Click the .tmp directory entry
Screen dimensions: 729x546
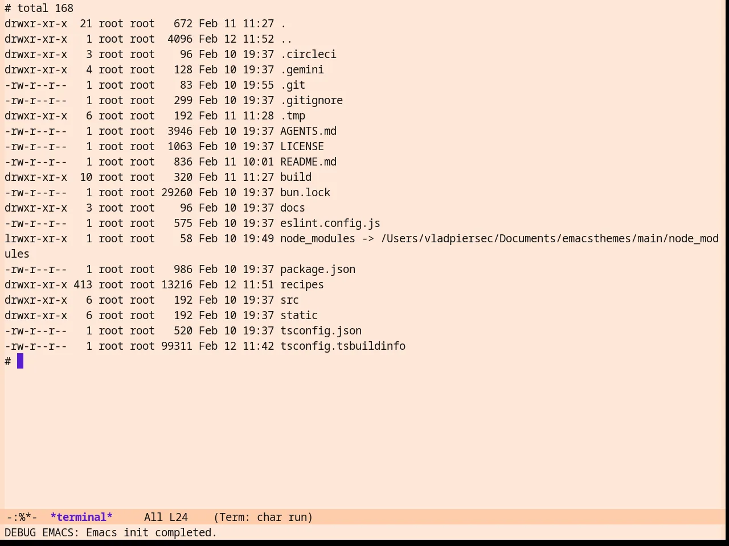coord(293,116)
